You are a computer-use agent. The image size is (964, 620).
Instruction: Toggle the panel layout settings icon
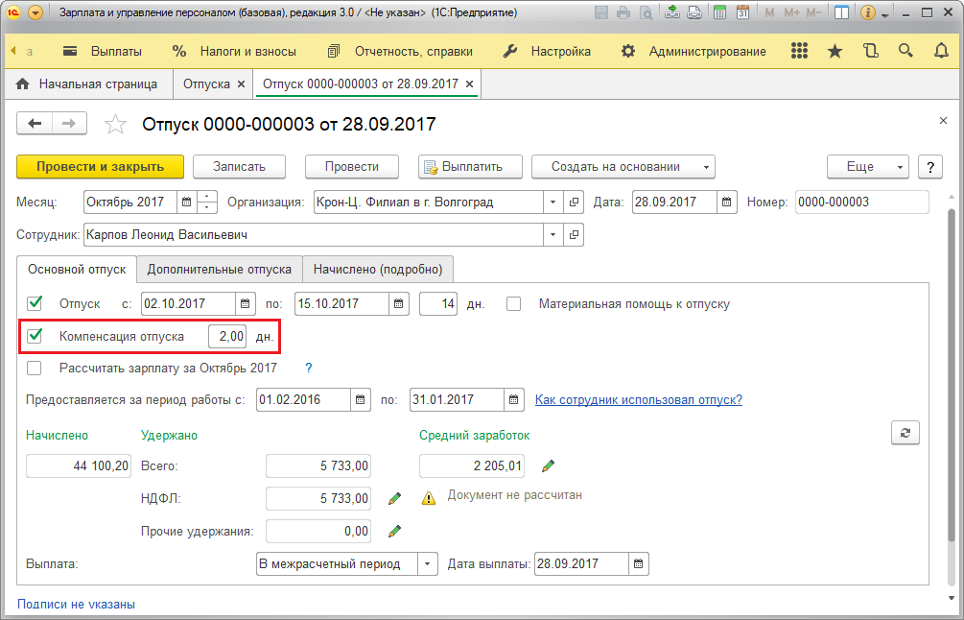841,12
